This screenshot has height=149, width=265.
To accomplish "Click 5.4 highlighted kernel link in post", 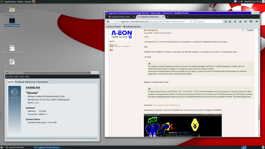I will pyautogui.click(x=170, y=42).
